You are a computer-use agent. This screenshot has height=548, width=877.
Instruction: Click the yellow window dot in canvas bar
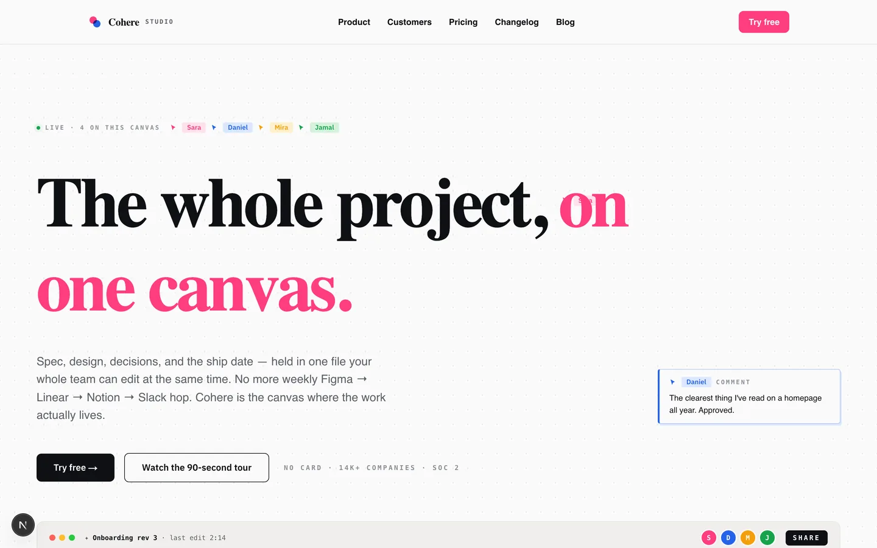coord(62,538)
